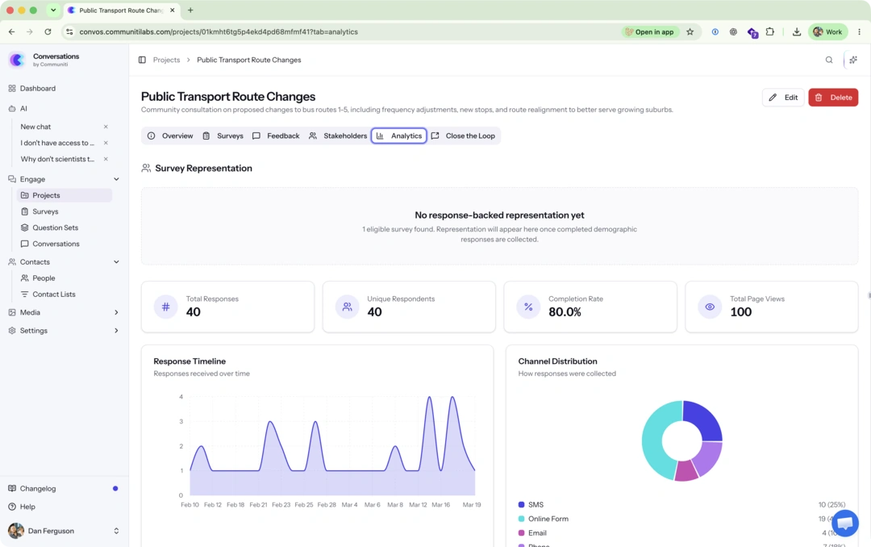
Task: Switch to the Stakeholders tab
Action: pos(338,136)
